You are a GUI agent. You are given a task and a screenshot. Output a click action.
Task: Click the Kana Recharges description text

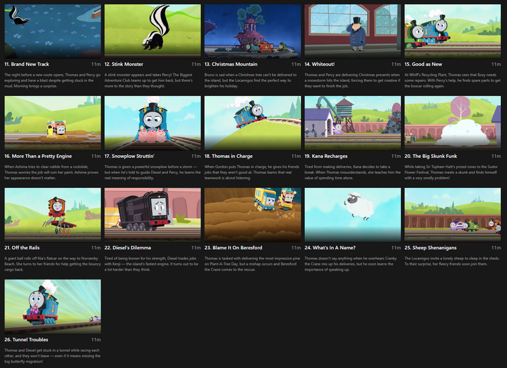(353, 173)
